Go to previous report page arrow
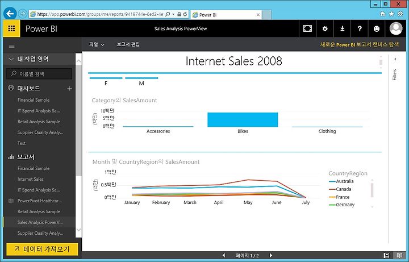The width and height of the screenshot is (409, 262). (x=224, y=255)
